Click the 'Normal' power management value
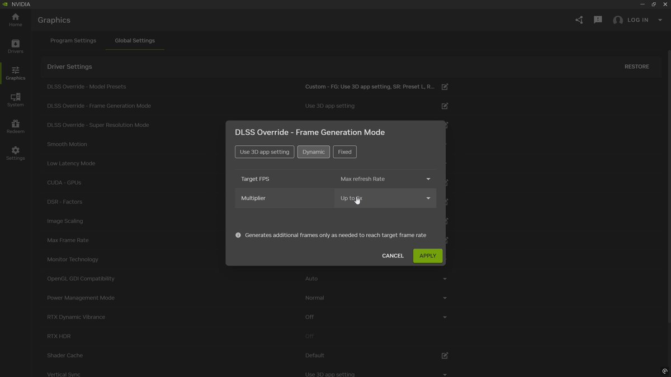671x377 pixels. tap(314, 298)
